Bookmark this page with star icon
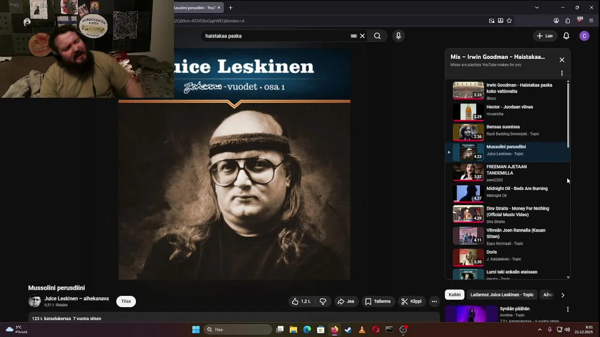Screen dimensions: 600x337 [509, 21]
